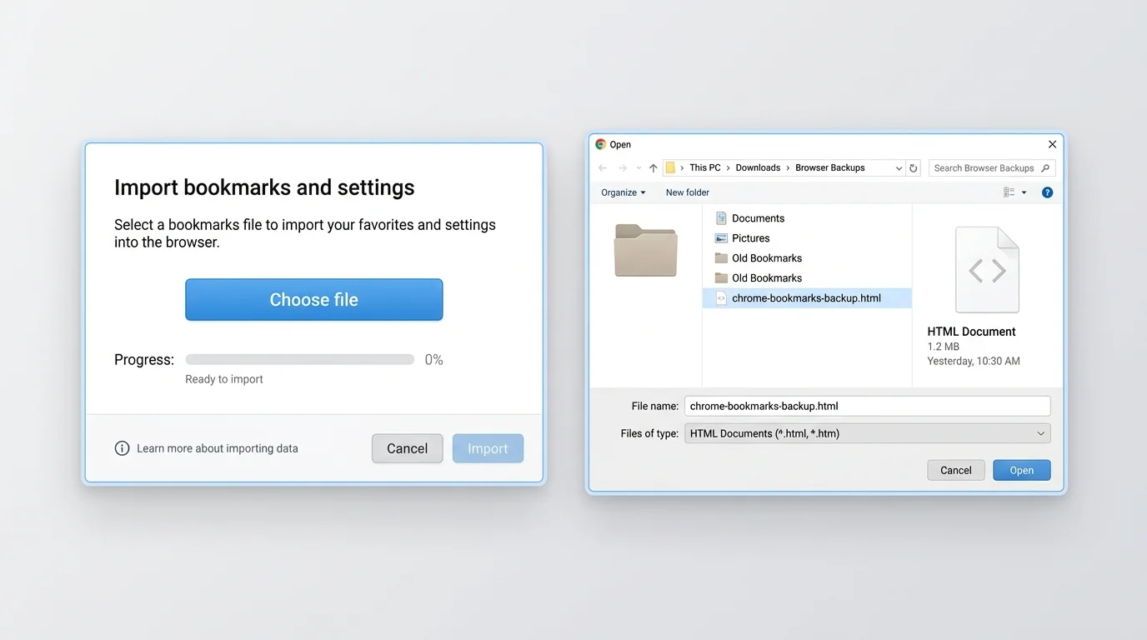Open the Learn more about importing data link
Viewport: 1147px width, 640px height.
click(217, 448)
